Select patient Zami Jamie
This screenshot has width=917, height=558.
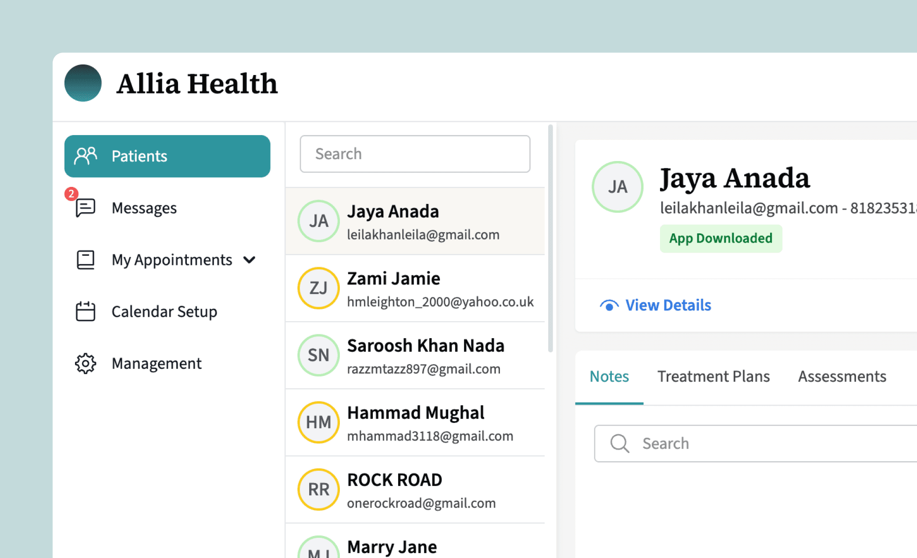point(415,288)
